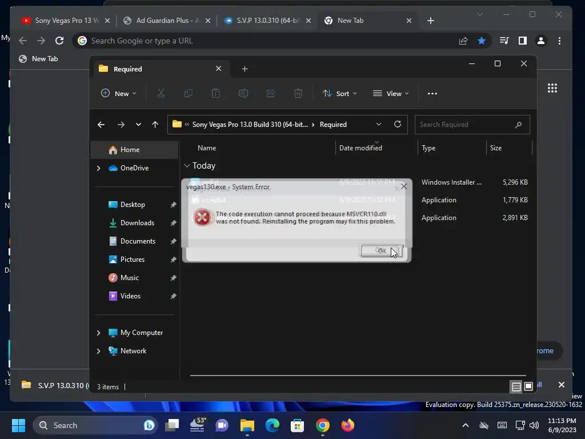Image resolution: width=585 pixels, height=439 pixels.
Task: Click the Search Required input field
Action: [472, 125]
